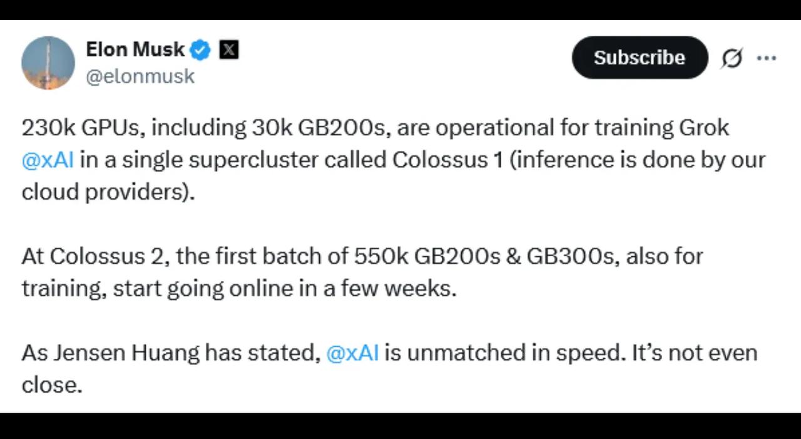Open Elon Musk's rocket profile avatar

click(48, 63)
